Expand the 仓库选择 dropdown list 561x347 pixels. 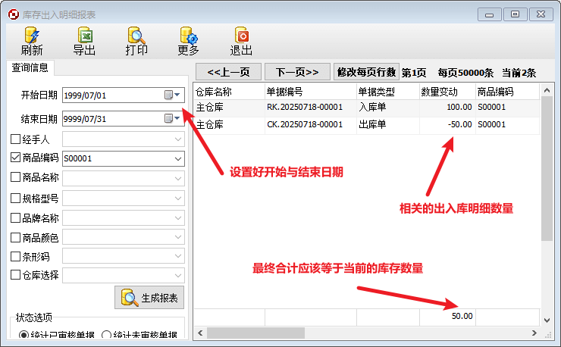pyautogui.click(x=178, y=275)
